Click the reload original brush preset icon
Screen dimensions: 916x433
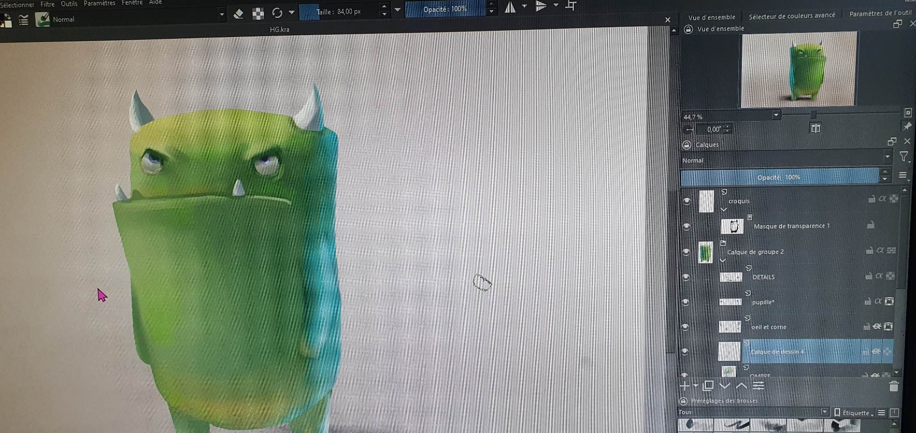[x=277, y=13]
